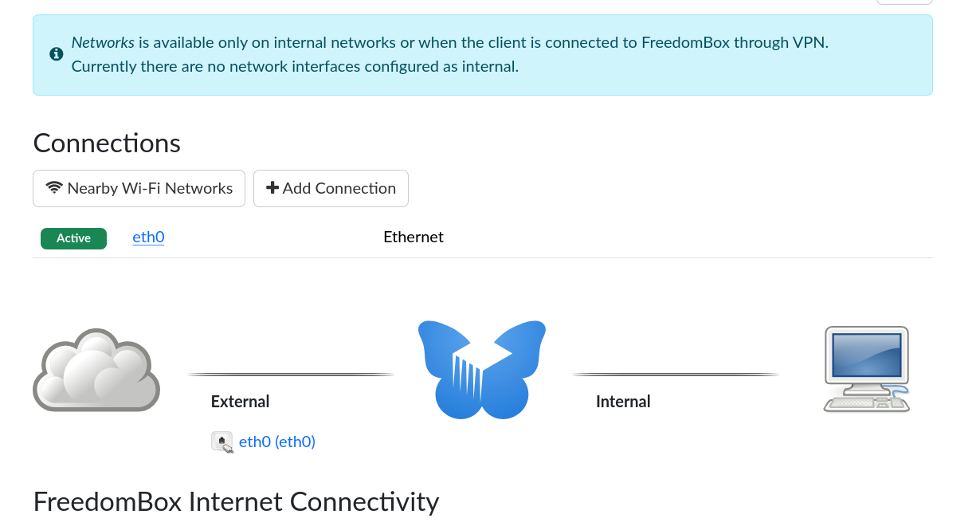Click the Ethernet connection type text
This screenshot has width=980, height=526.
(x=414, y=237)
